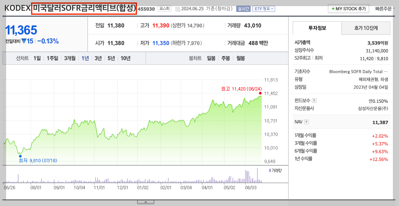Screen dimensions: 399x206
Task: Click the 거래량 value 43,010
Action: [253, 25]
